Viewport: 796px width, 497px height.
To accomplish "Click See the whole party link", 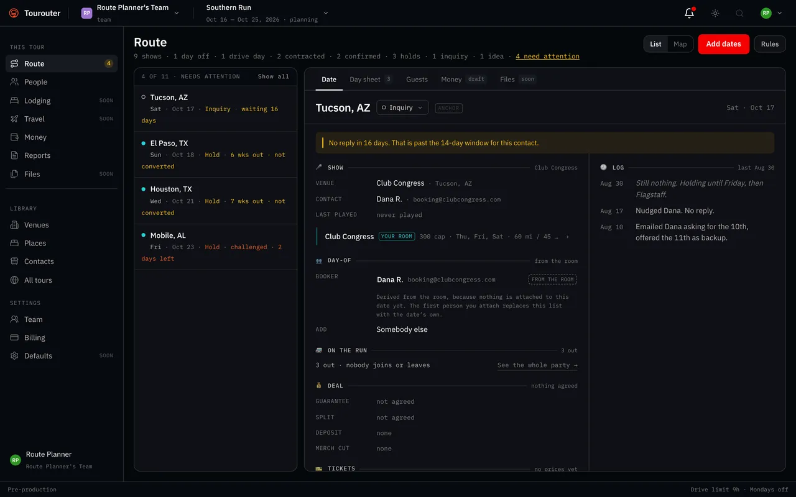I will click(537, 365).
